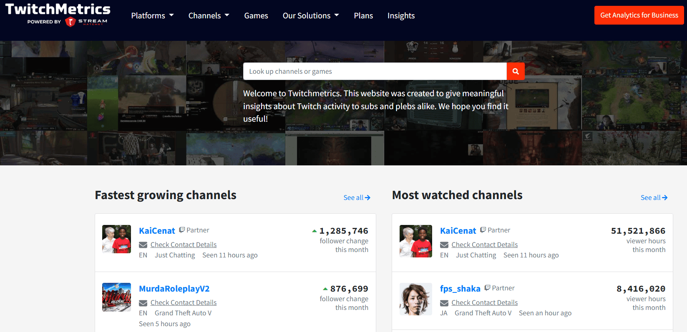This screenshot has width=687, height=332.
Task: Click the arrow icon next to Most watched See all
Action: tap(665, 198)
